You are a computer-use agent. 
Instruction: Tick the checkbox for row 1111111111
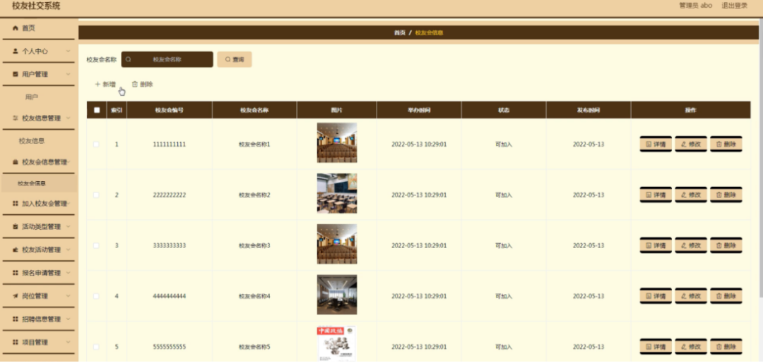pyautogui.click(x=96, y=144)
